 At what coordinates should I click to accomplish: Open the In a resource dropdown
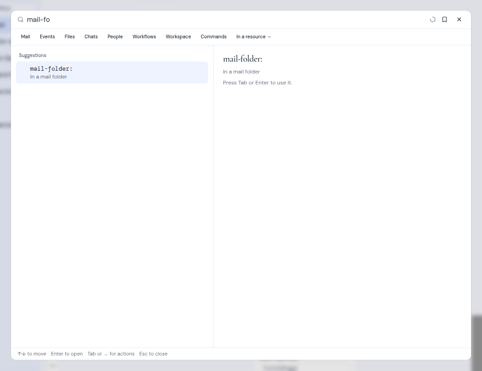pyautogui.click(x=254, y=37)
